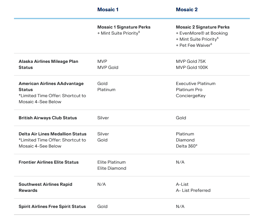The image size is (272, 221).
Task: Click the Pet Fee Waiver perk
Action: click(x=194, y=45)
